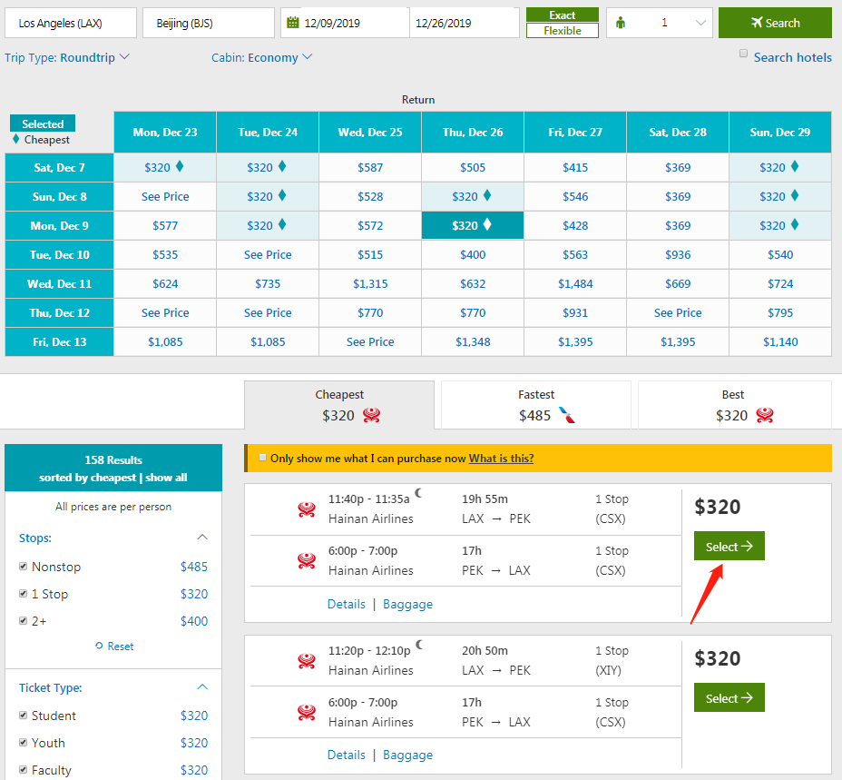The height and width of the screenshot is (780, 842).
Task: Uncheck the 1 Stop filter
Action: [x=23, y=594]
